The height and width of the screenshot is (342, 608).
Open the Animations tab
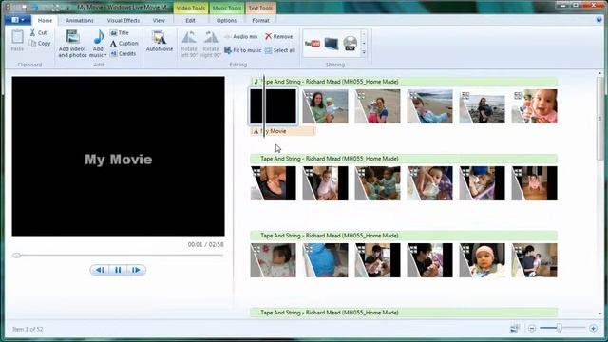(x=80, y=20)
